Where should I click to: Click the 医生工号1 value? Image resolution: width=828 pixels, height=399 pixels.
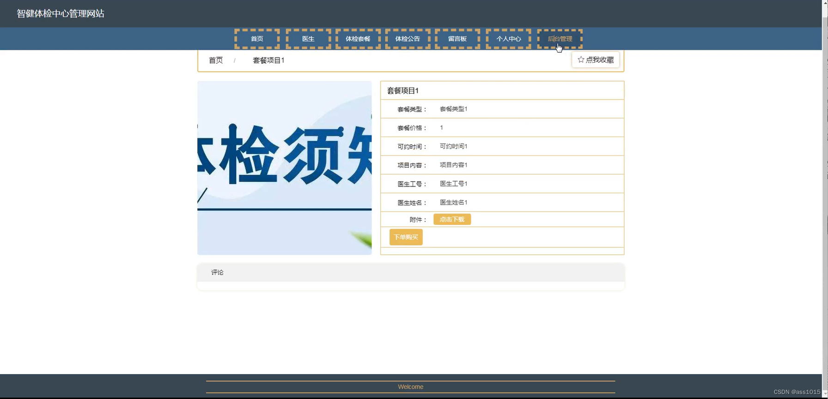coord(453,184)
